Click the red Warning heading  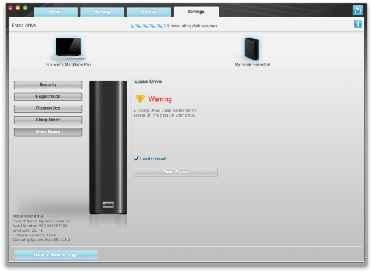click(x=160, y=99)
